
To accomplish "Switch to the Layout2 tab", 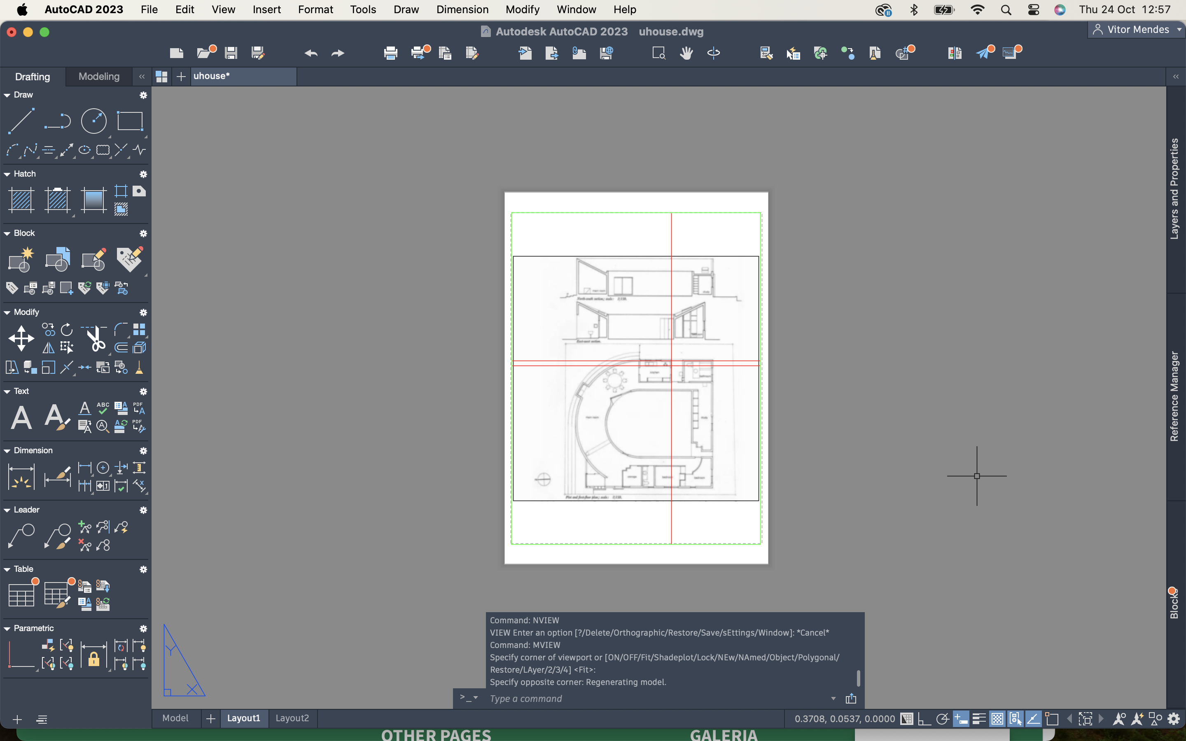I will click(292, 718).
